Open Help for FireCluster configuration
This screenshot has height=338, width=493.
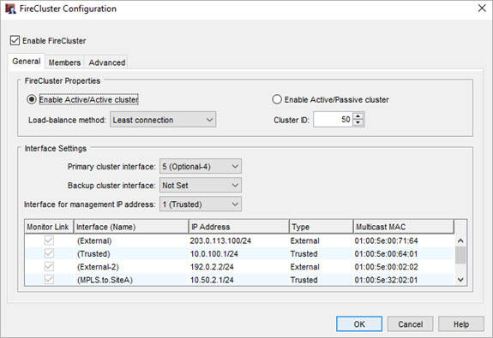pyautogui.click(x=461, y=323)
